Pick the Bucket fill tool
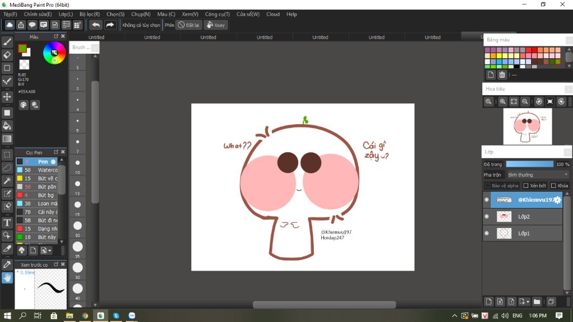 pos(7,126)
